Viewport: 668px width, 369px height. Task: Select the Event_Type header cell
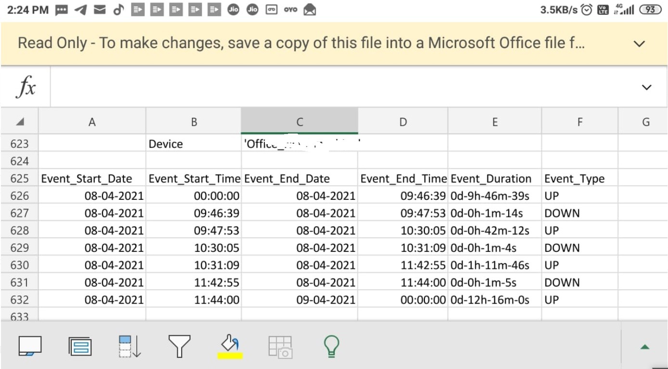coord(580,178)
